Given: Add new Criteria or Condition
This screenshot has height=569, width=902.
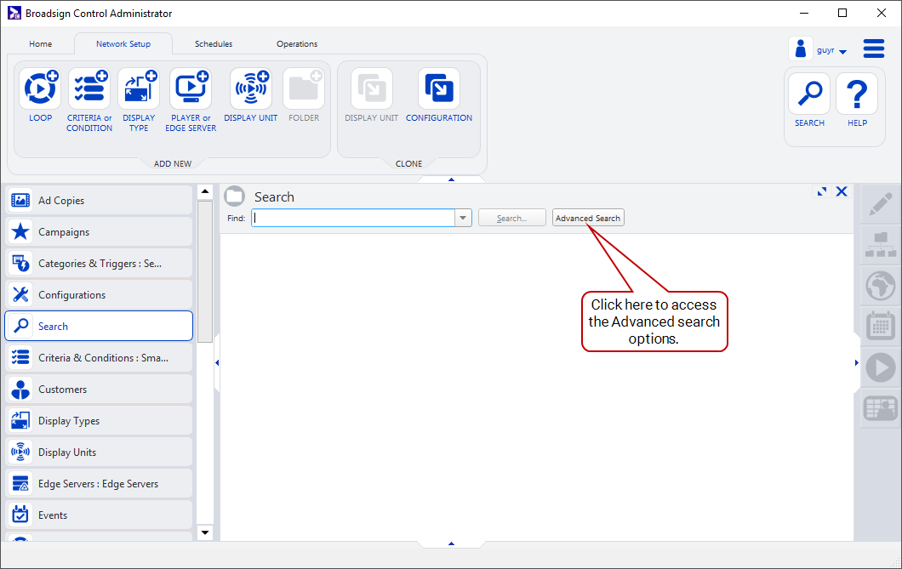Looking at the screenshot, I should coord(89,89).
